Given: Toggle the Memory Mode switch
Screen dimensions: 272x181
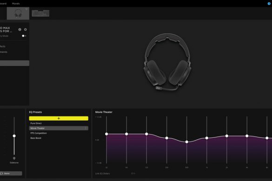Looking at the screenshot, I should point(24,36).
